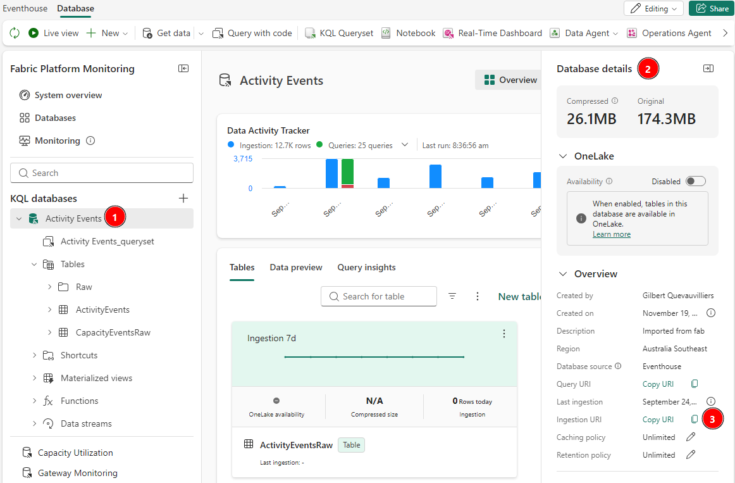Click Get data in the toolbar

coord(166,33)
